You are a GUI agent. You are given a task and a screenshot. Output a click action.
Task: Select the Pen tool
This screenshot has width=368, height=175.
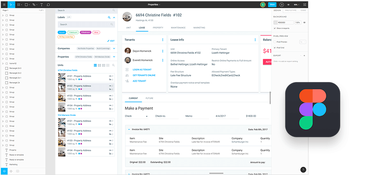click(x=34, y=4)
